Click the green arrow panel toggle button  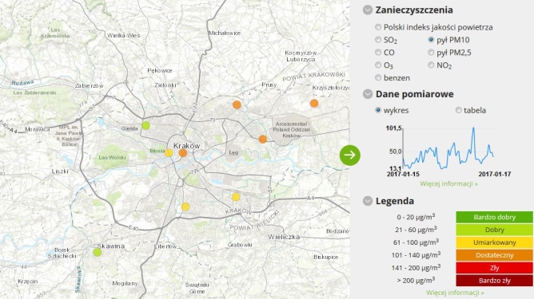(350, 155)
